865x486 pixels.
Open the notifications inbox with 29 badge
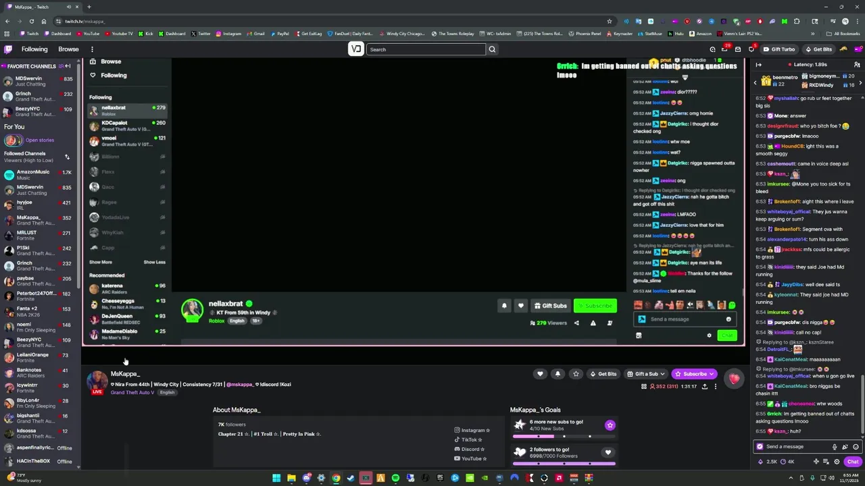click(725, 49)
